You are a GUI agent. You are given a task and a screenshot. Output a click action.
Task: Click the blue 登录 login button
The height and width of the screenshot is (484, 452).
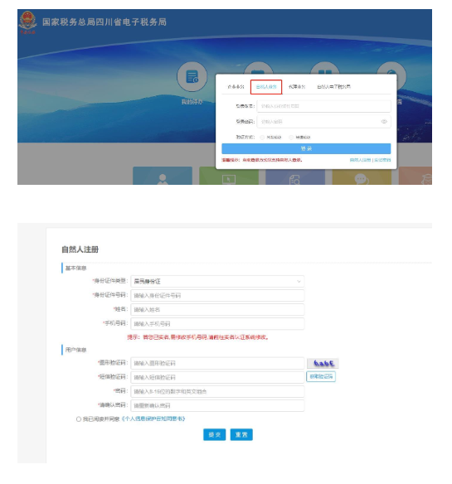306,149
